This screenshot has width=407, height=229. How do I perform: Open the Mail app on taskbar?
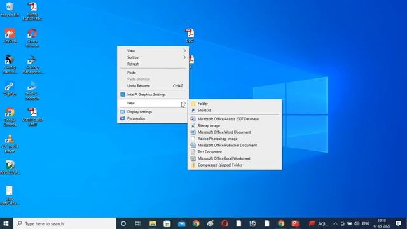click(x=182, y=223)
